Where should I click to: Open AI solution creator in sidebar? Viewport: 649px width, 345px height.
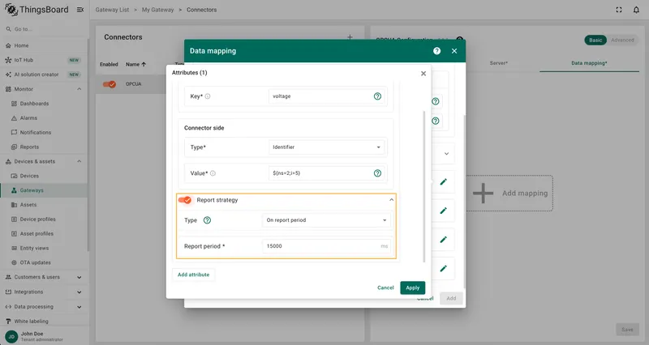click(44, 75)
